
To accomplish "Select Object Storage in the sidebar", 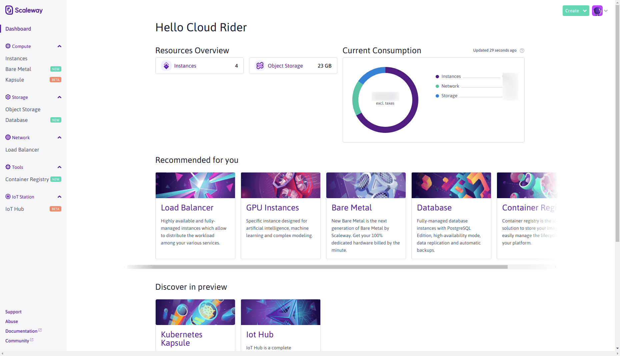I will tap(23, 109).
